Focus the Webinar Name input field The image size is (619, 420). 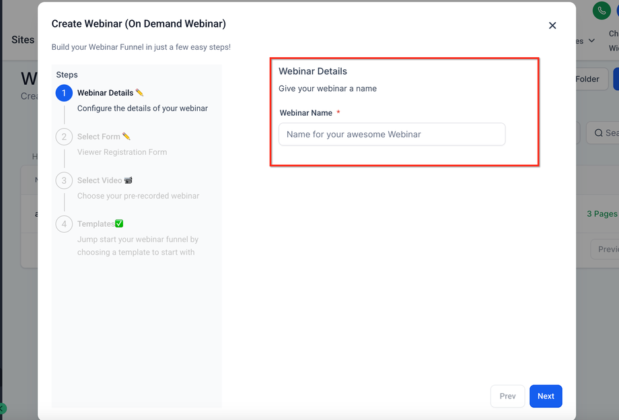(392, 134)
